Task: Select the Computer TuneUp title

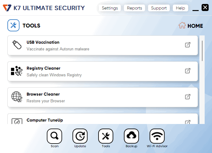Action: pyautogui.click(x=45, y=120)
